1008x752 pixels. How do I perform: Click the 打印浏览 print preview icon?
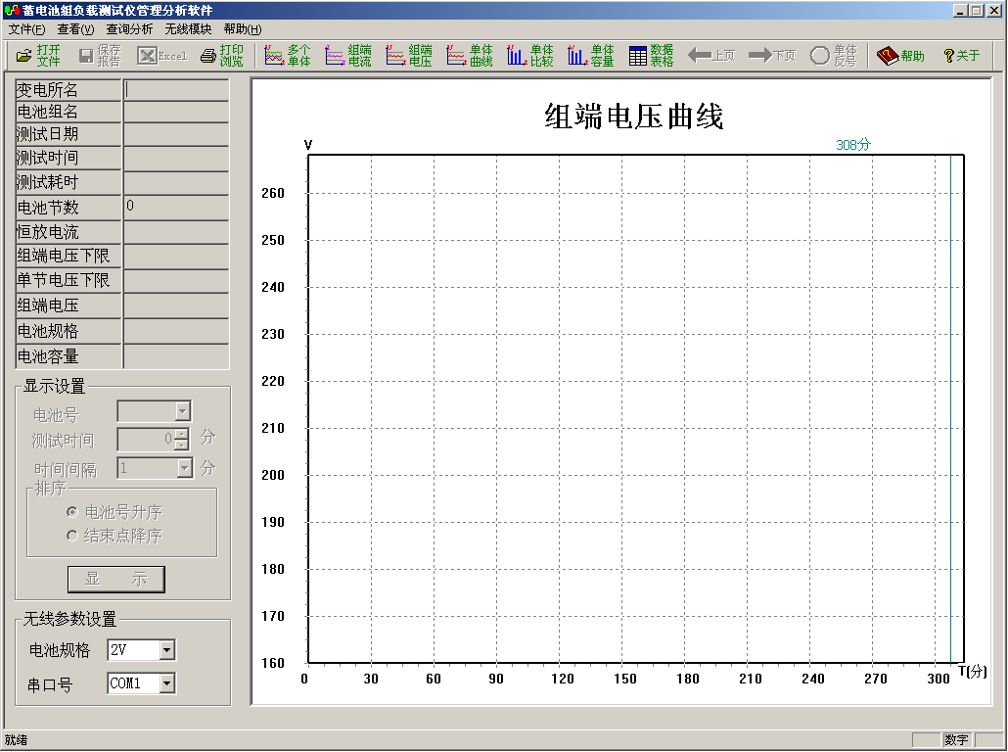221,56
